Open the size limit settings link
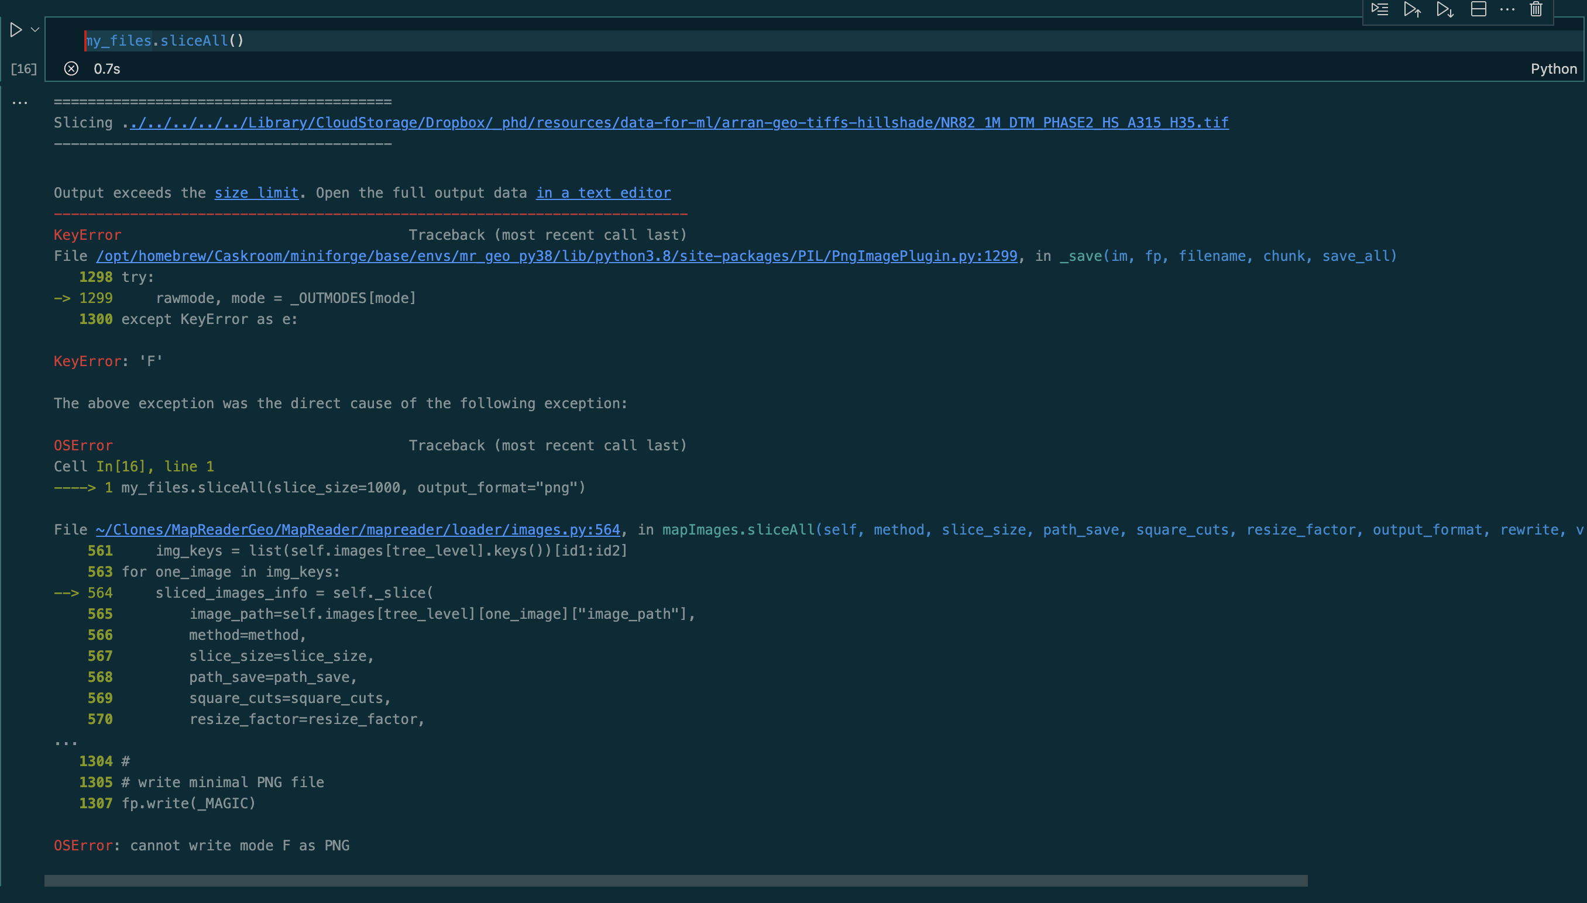This screenshot has height=903, width=1587. [256, 193]
